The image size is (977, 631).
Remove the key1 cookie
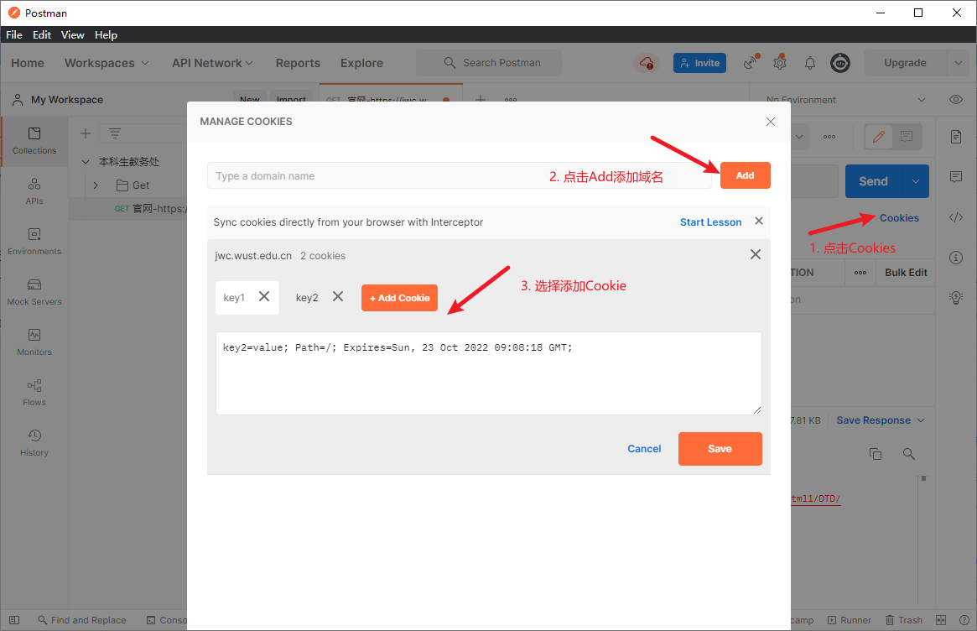[x=264, y=296]
